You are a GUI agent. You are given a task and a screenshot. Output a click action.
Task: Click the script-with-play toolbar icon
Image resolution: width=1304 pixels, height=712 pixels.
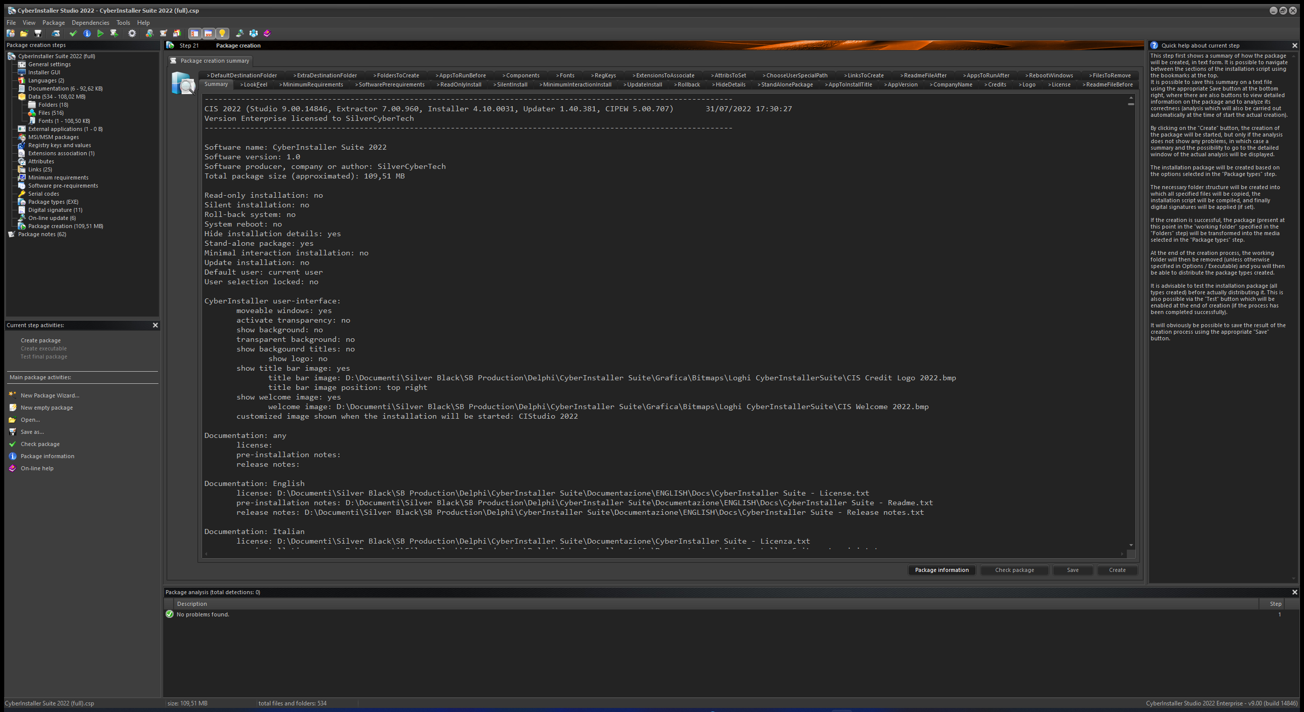[114, 33]
